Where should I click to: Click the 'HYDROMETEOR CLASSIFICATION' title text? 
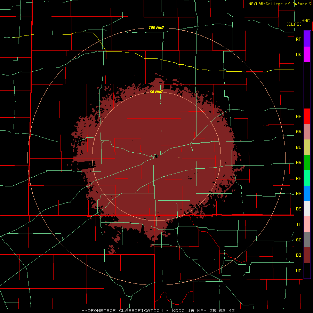click(122, 311)
